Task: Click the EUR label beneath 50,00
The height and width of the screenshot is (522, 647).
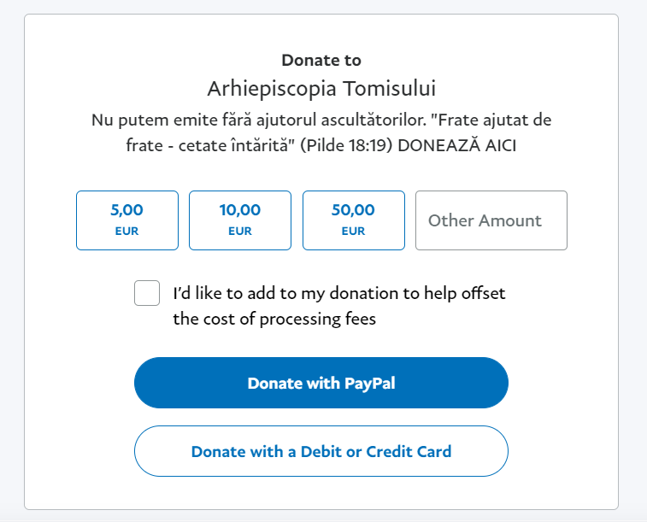Action: pos(353,231)
